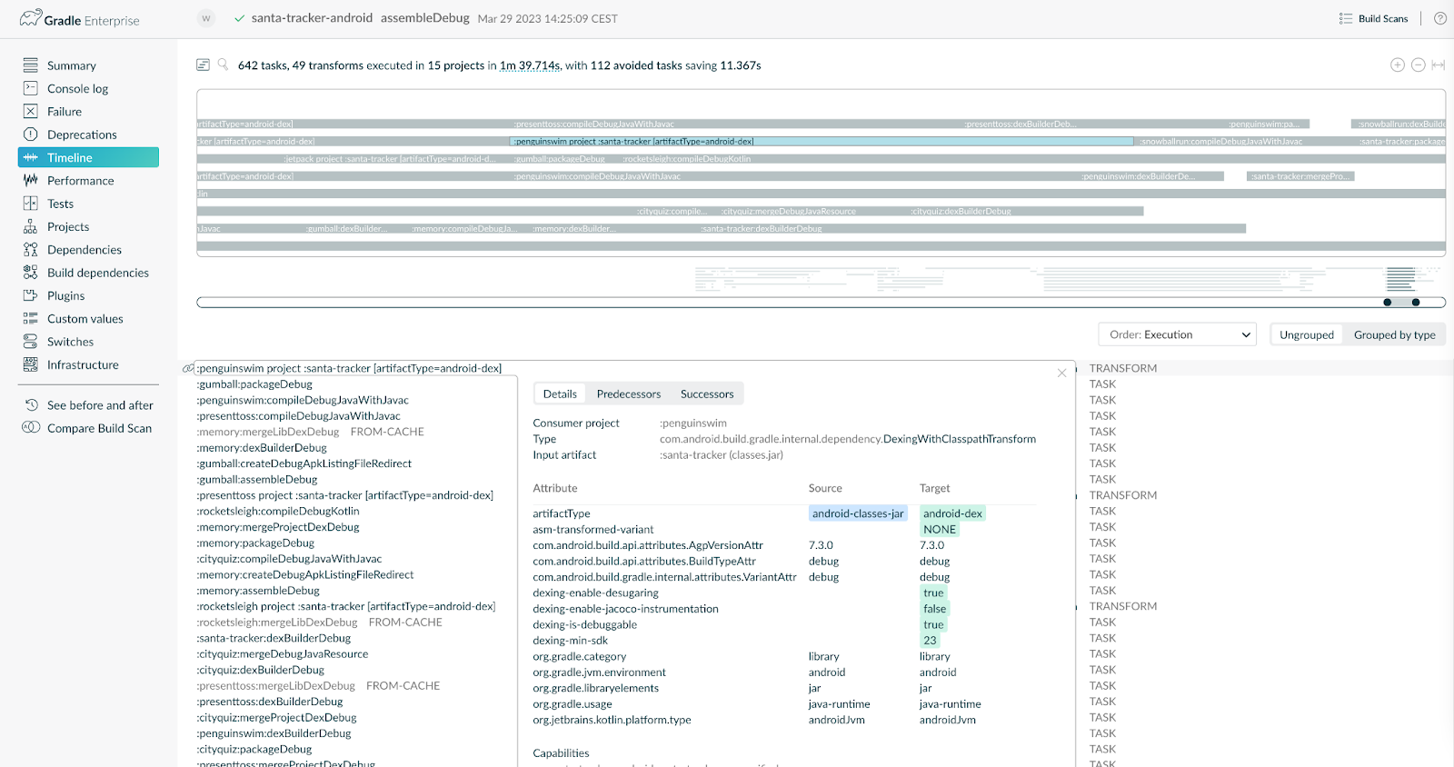The height and width of the screenshot is (767, 1454).
Task: Click santa-tracker-android project name
Action: point(312,17)
